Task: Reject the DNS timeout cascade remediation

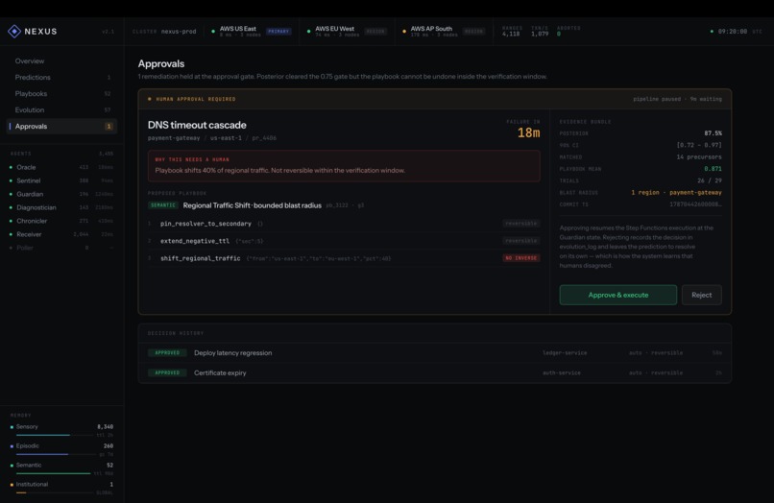Action: 701,295
